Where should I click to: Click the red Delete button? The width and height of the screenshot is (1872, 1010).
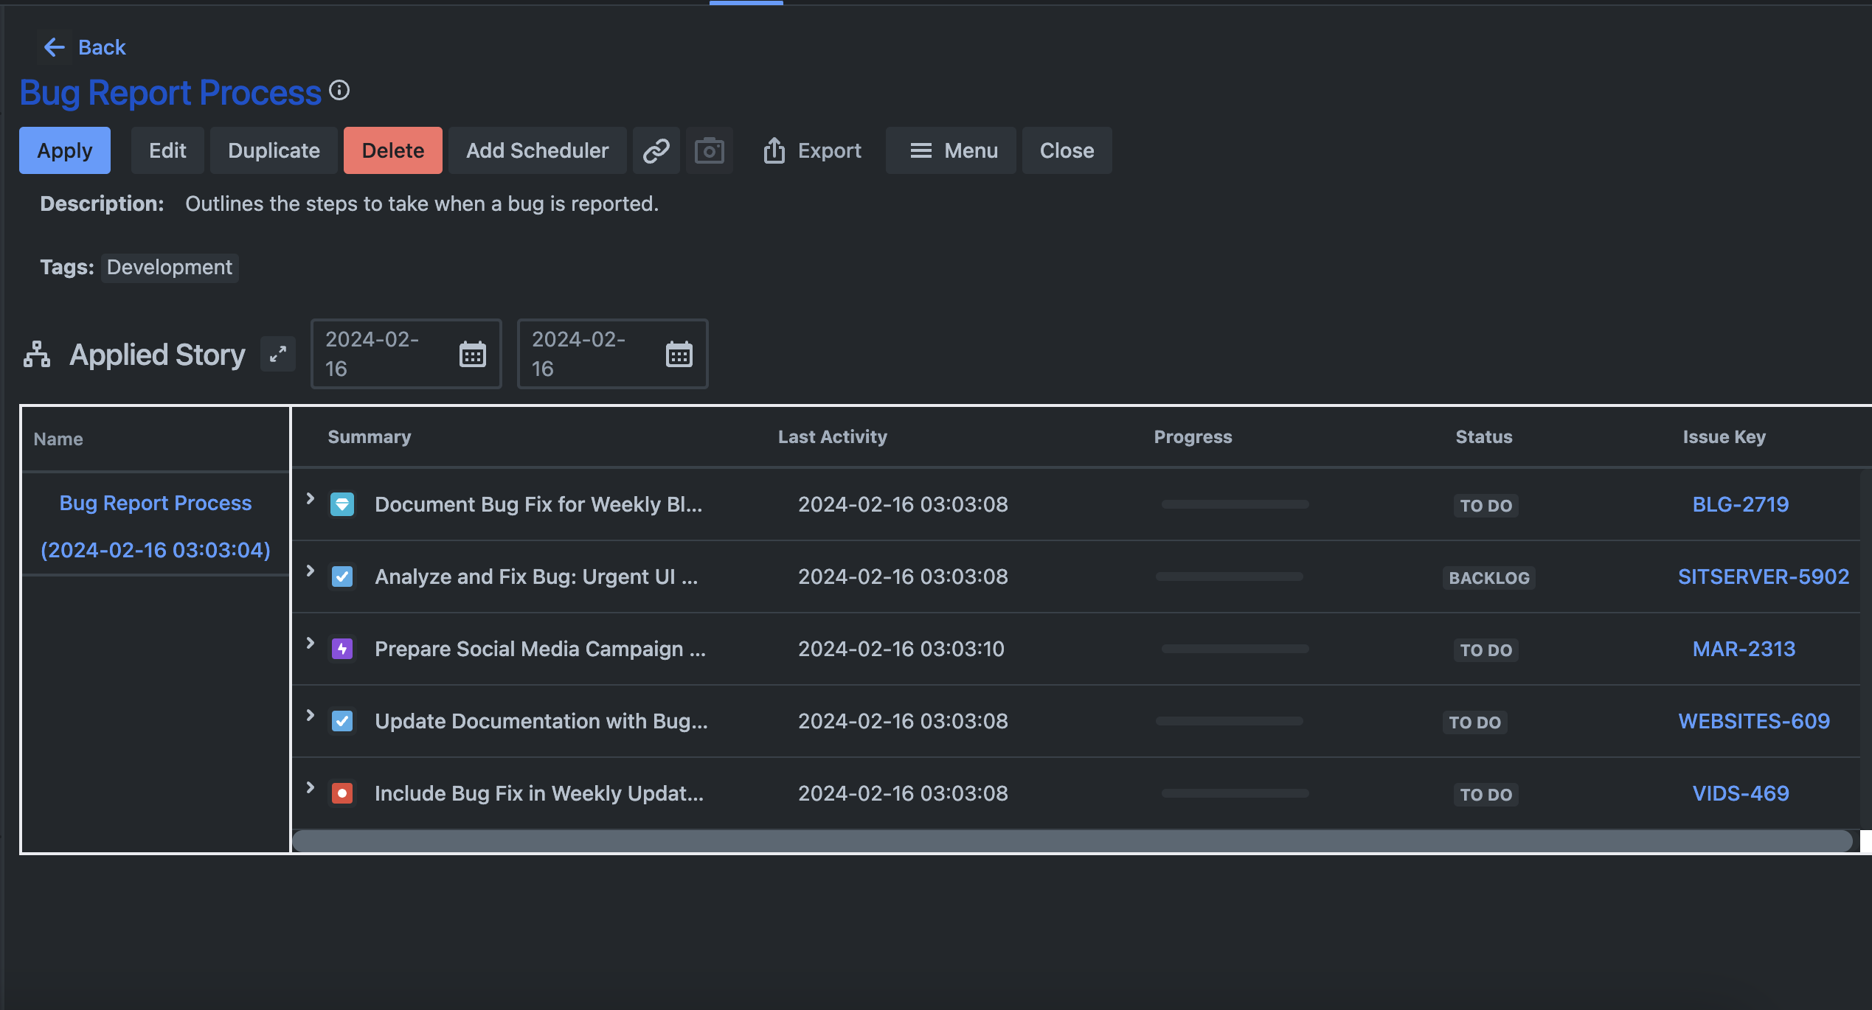pos(392,150)
